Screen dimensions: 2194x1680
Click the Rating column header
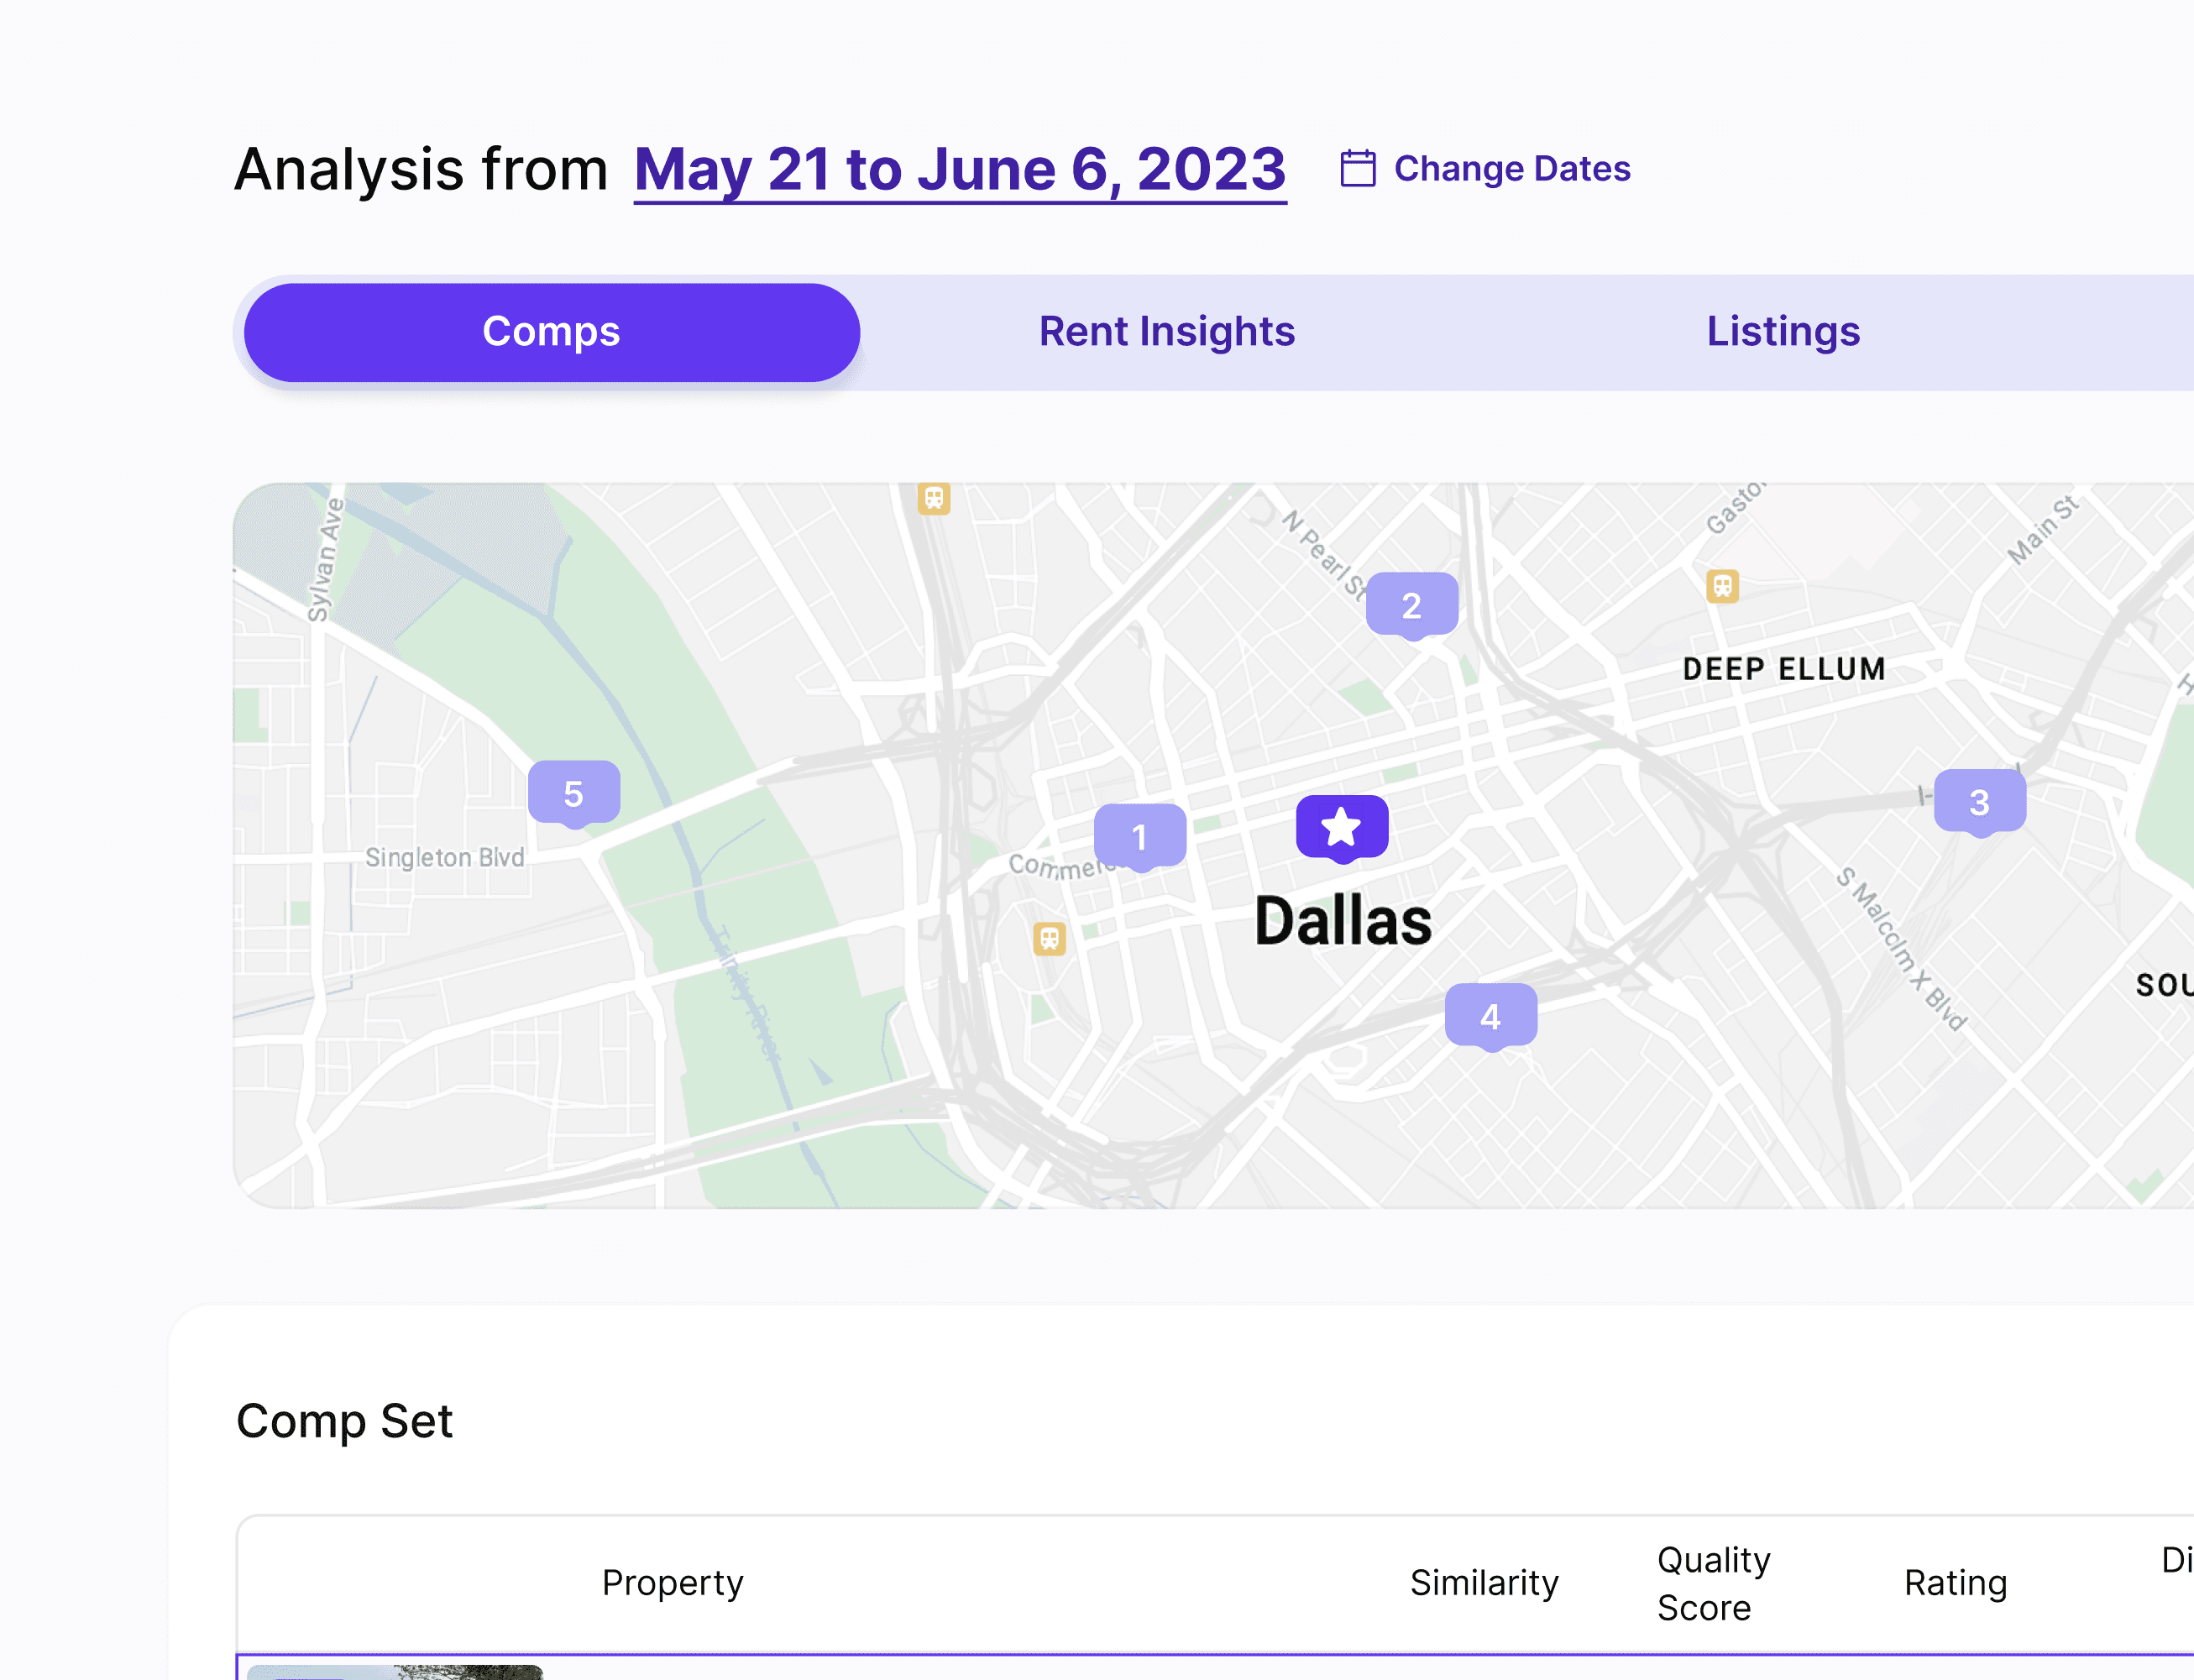pyautogui.click(x=1956, y=1583)
